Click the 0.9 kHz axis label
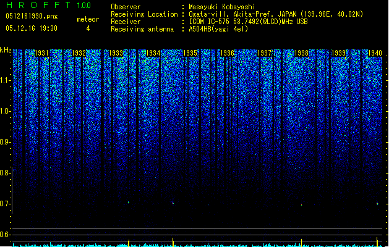The width and height of the screenshot is (389, 247). point(6,142)
